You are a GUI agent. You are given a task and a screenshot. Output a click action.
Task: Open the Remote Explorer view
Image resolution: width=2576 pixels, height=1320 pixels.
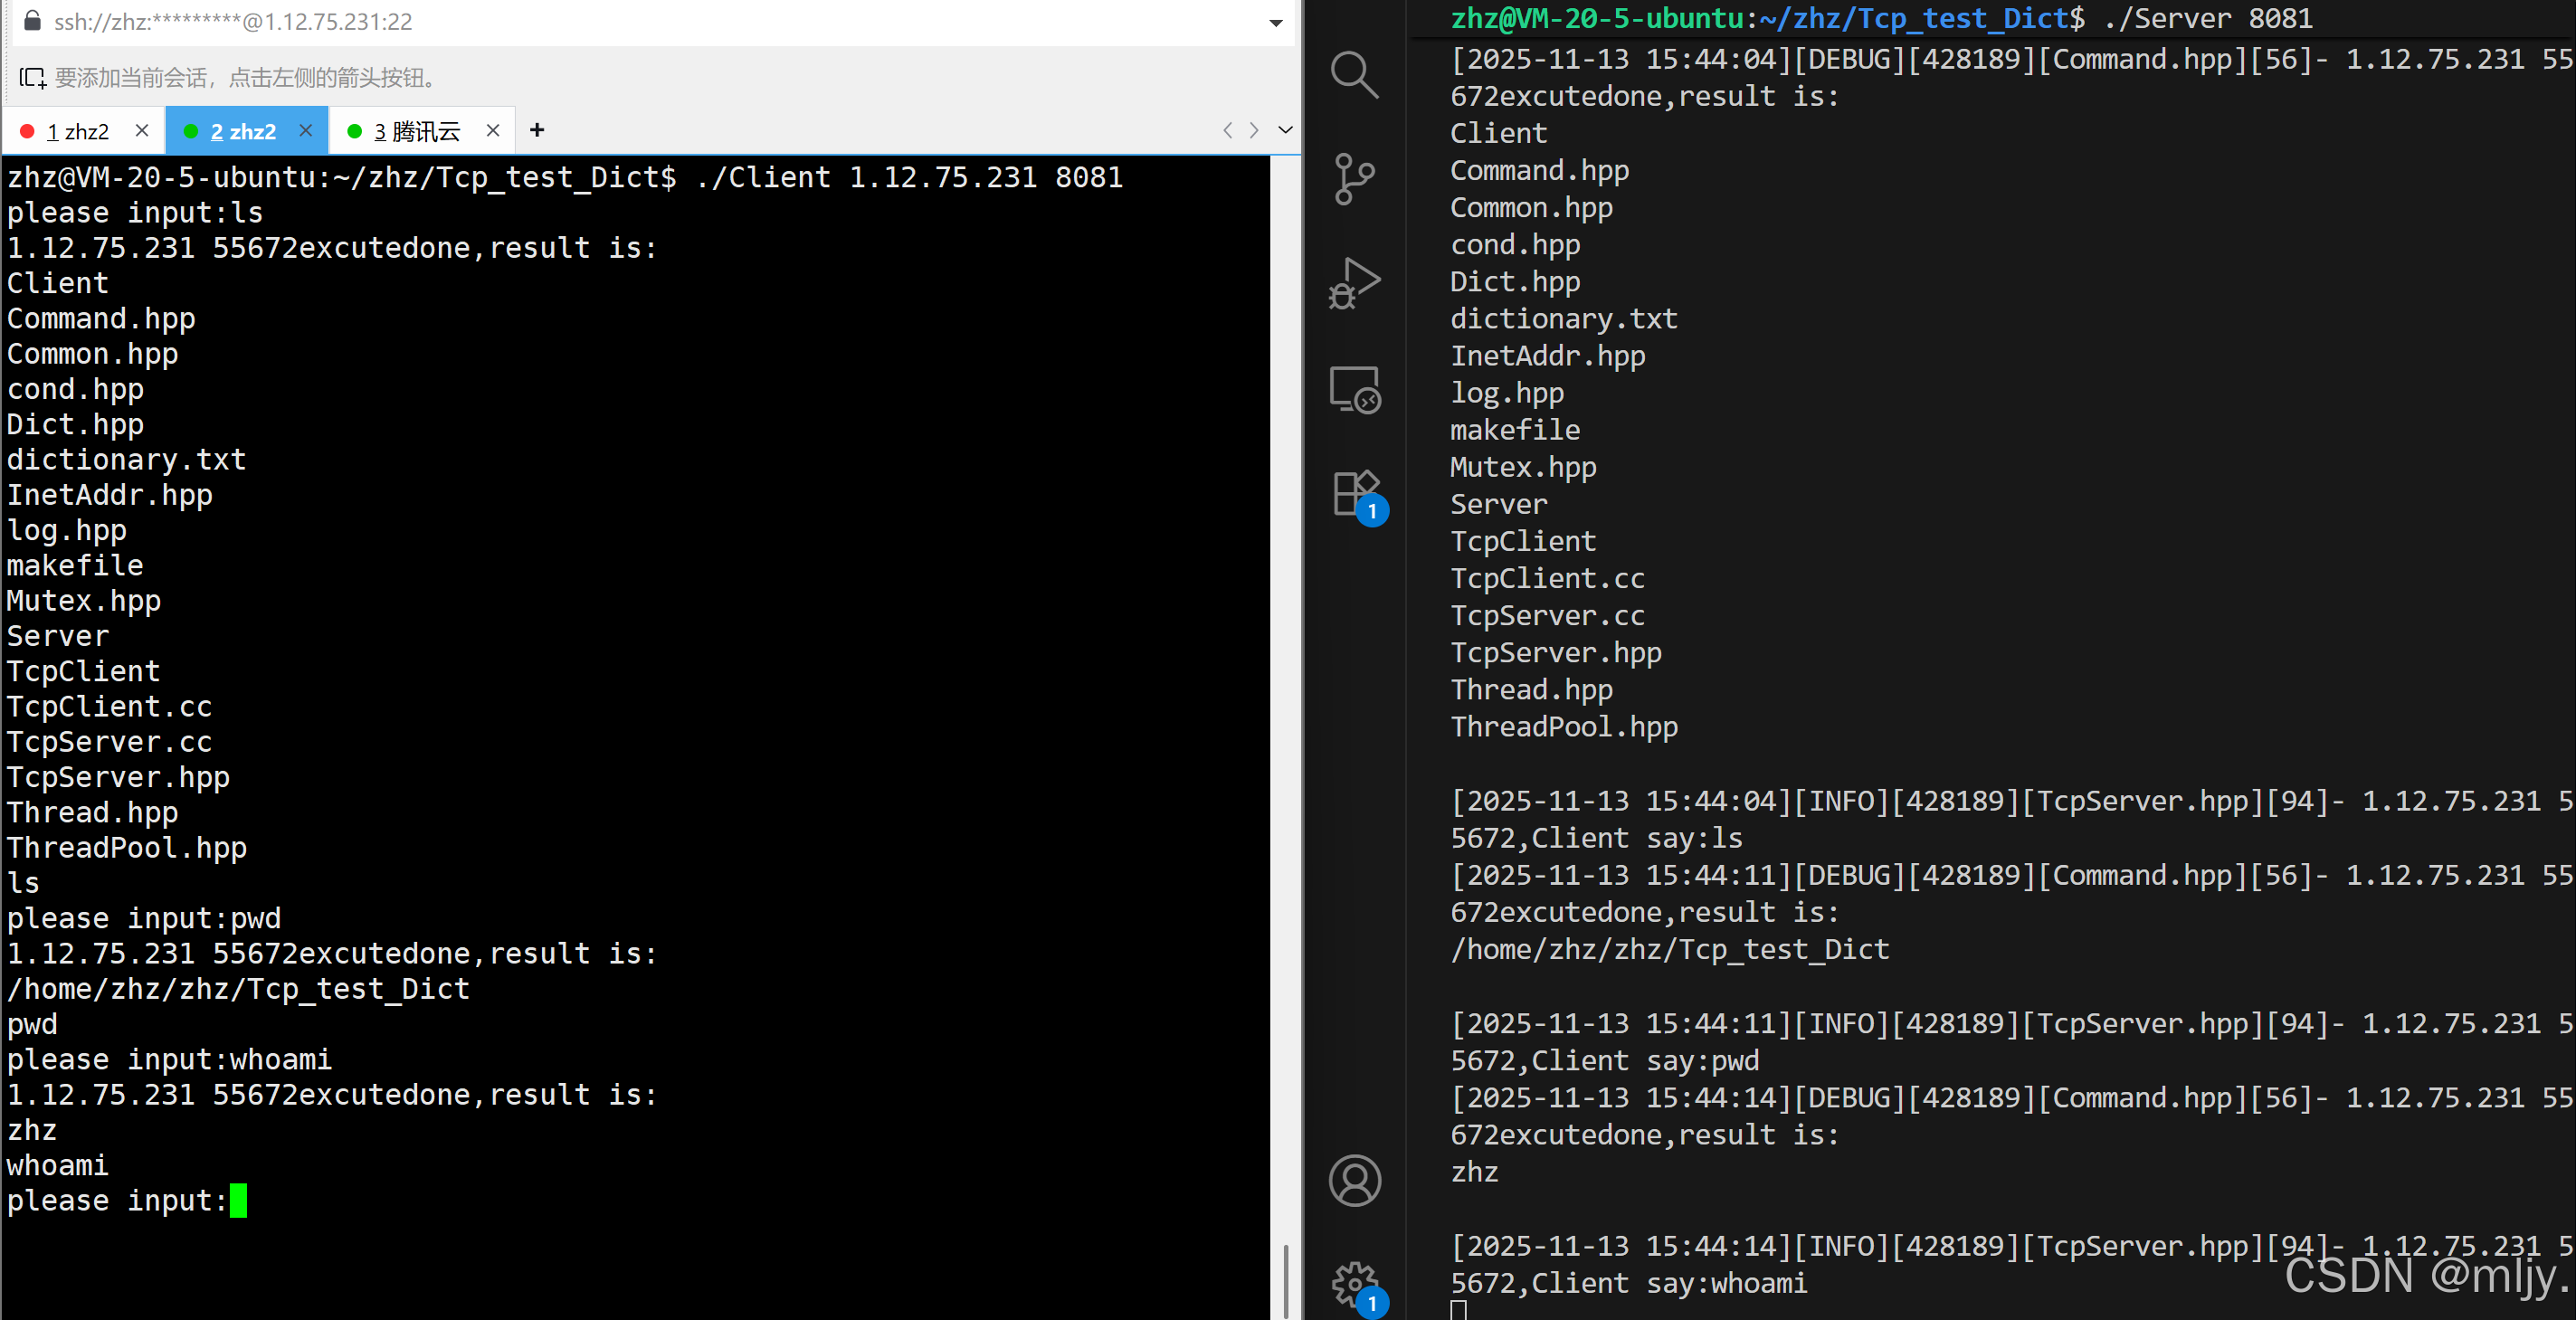(x=1354, y=389)
